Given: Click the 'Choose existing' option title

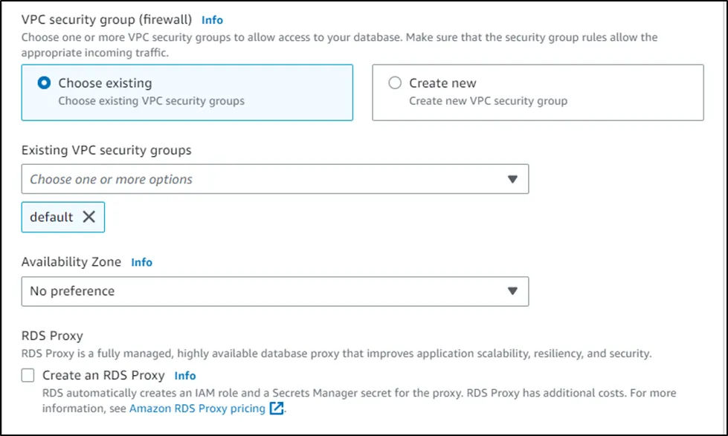Looking at the screenshot, I should coord(105,83).
